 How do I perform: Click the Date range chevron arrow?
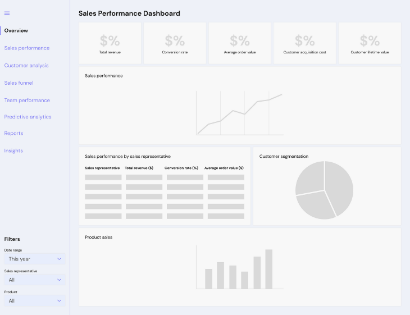pos(60,259)
